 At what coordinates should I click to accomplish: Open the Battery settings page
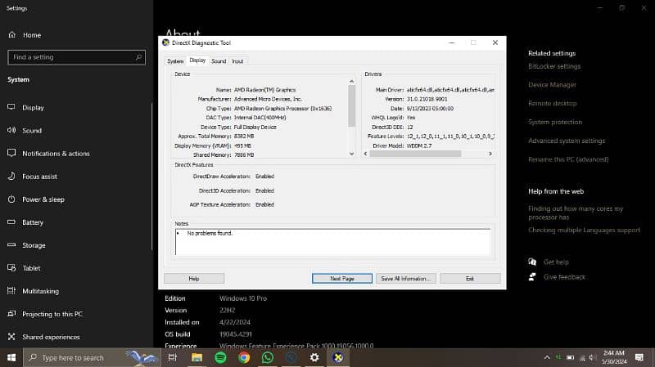[33, 222]
